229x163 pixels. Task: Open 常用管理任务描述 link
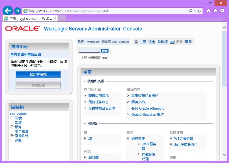pos(145,96)
